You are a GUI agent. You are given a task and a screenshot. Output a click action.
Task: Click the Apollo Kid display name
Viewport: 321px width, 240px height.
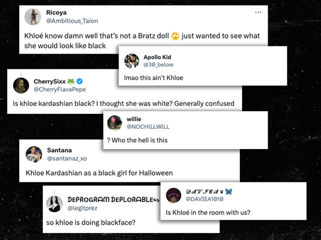click(157, 57)
